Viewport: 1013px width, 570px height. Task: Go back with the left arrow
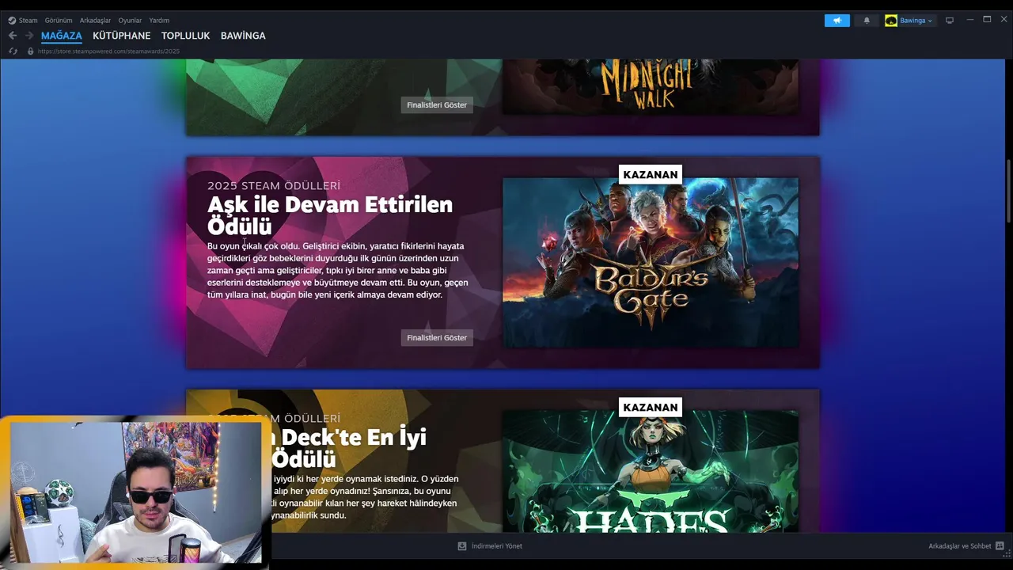[13, 36]
